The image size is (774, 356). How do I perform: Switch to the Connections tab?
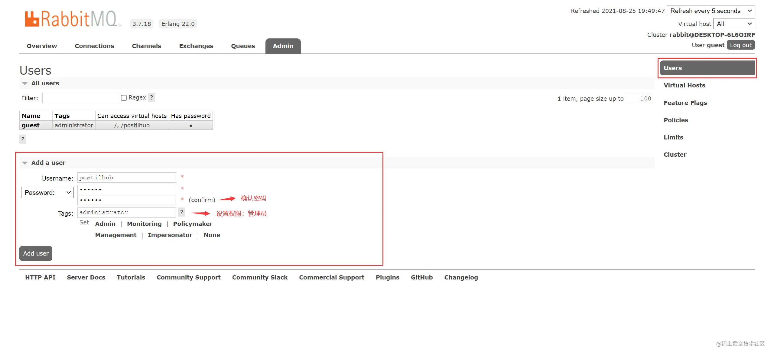(x=94, y=46)
